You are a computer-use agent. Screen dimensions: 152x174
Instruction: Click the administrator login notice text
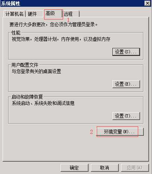[x=53, y=24]
